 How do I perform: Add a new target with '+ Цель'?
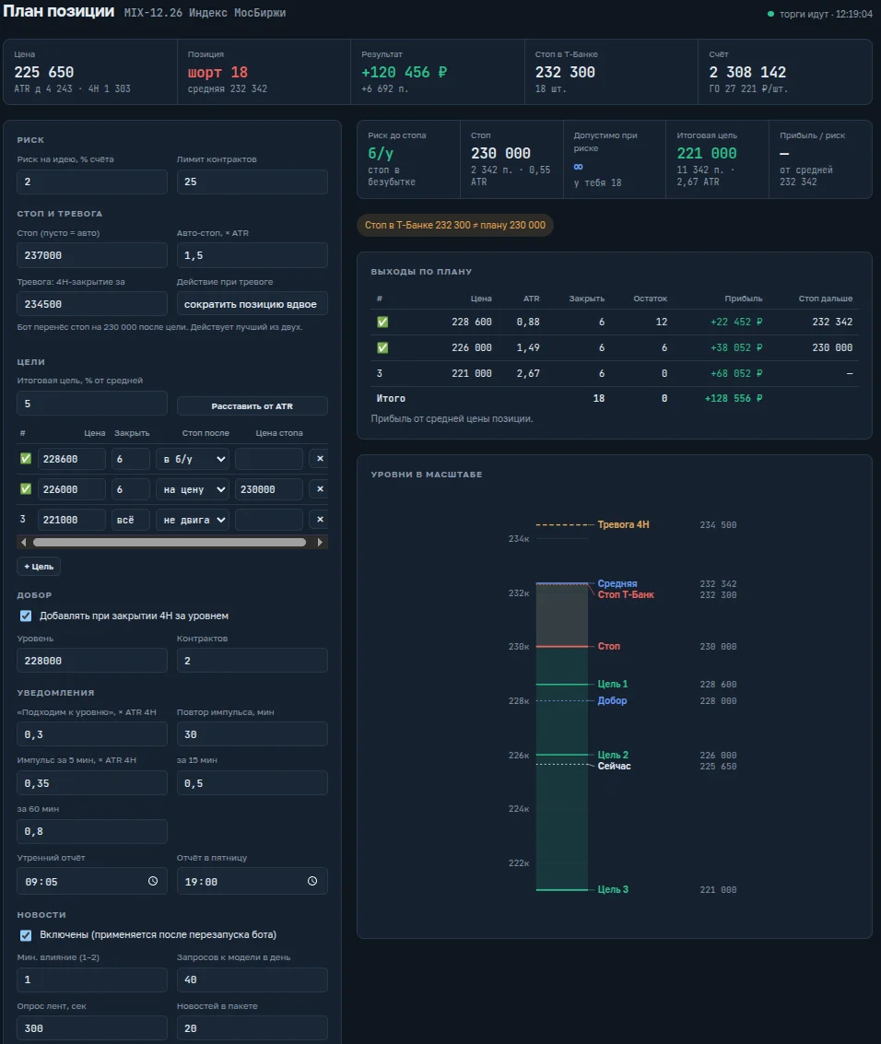coord(39,567)
